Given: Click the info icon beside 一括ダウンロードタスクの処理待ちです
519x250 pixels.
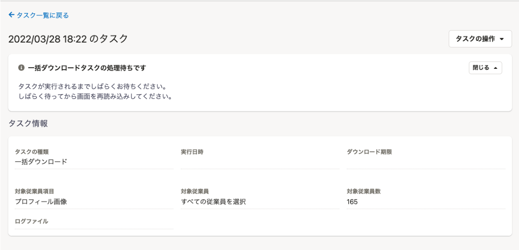Looking at the screenshot, I should [21, 68].
